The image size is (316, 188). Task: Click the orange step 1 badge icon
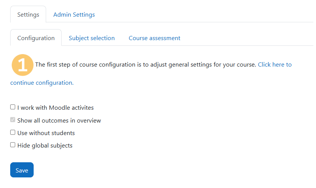(x=23, y=65)
